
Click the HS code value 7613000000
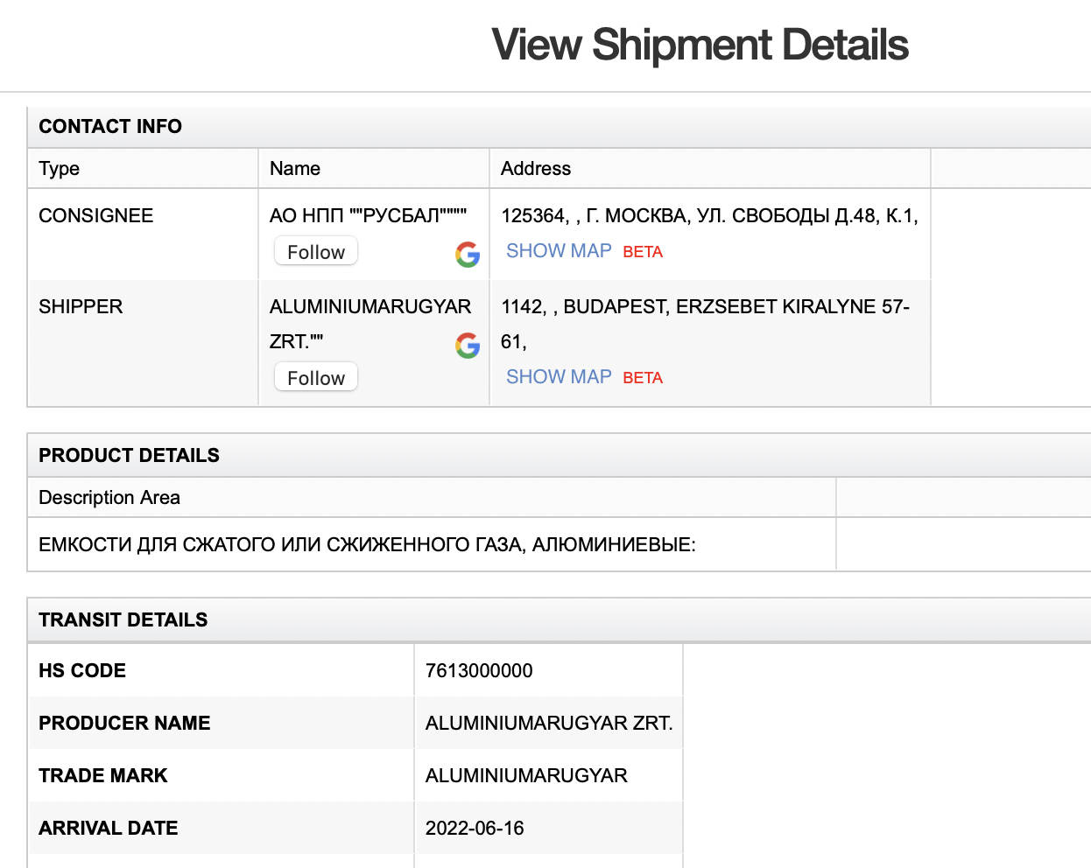[479, 671]
